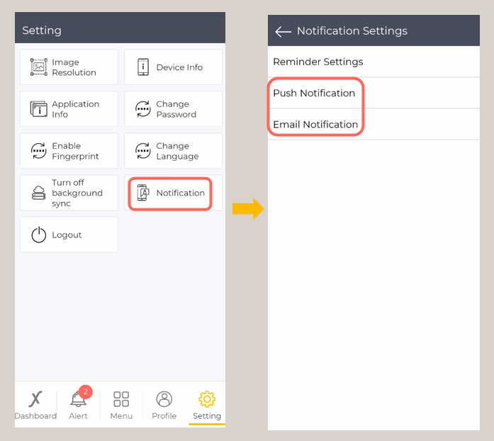Tap the background sync cloud icon
The height and width of the screenshot is (441, 494).
pos(38,193)
